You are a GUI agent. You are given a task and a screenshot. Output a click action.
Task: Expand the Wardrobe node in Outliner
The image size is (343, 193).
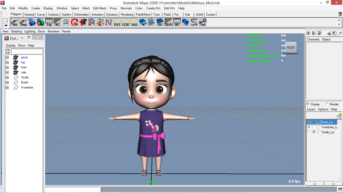tap(7, 87)
